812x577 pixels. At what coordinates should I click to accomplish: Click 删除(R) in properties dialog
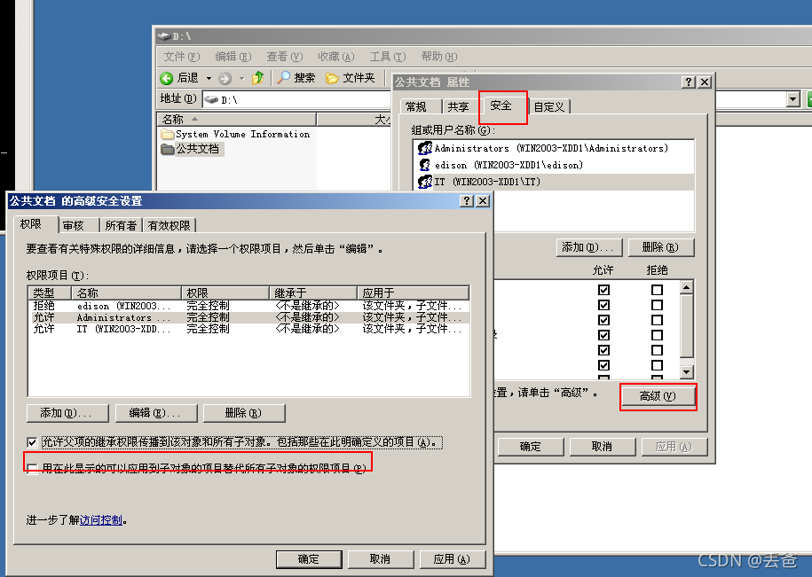tap(660, 247)
